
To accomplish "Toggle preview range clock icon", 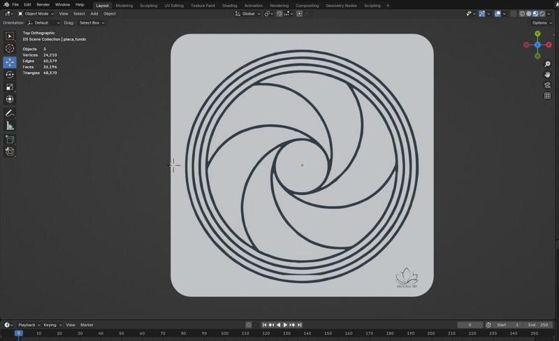I will 488,325.
